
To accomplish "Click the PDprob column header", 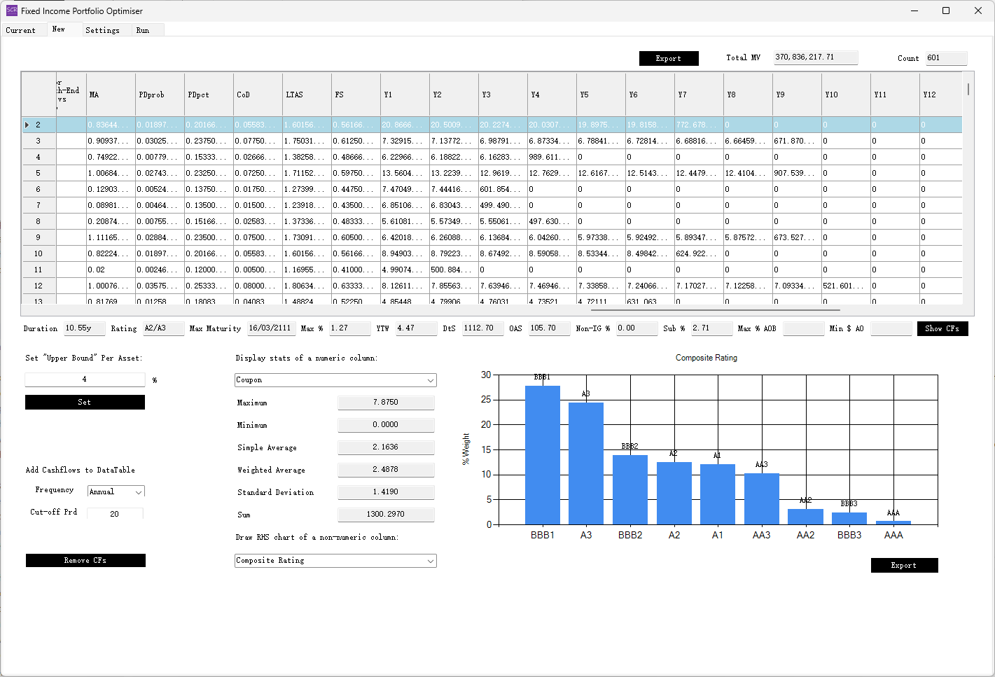I will [x=160, y=95].
